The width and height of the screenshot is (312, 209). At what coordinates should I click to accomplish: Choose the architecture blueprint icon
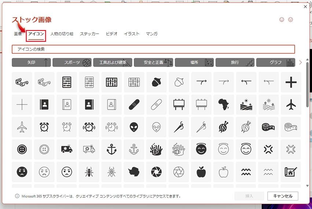291,172
